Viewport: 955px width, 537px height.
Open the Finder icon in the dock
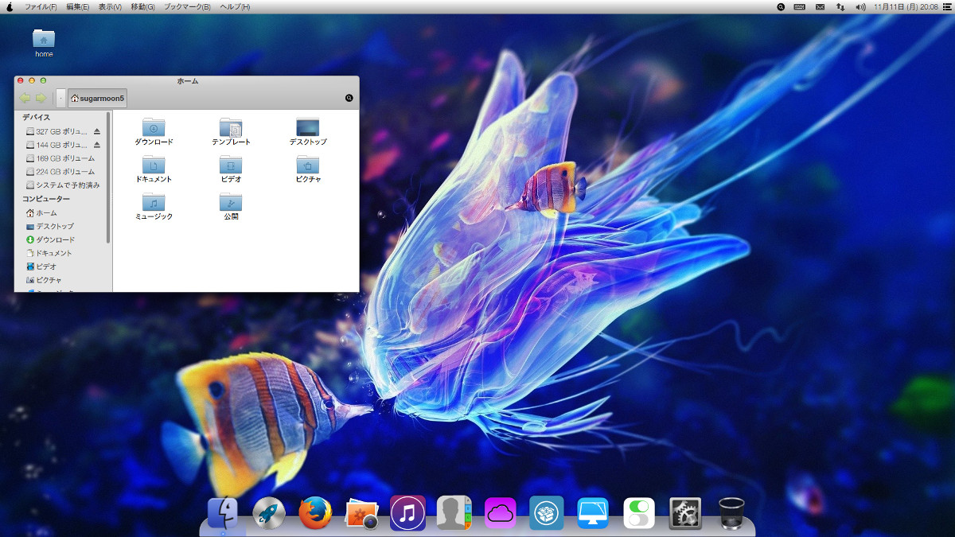click(x=223, y=513)
